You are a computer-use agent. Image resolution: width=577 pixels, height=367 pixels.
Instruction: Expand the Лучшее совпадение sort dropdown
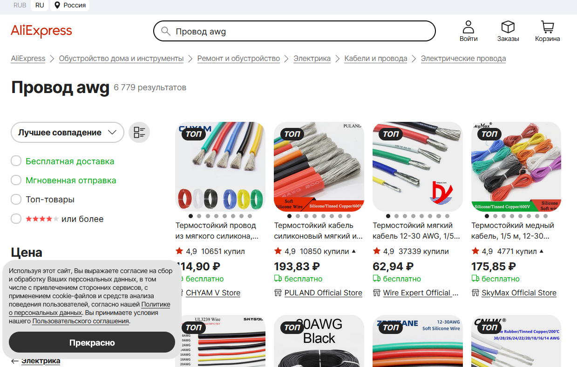click(68, 133)
